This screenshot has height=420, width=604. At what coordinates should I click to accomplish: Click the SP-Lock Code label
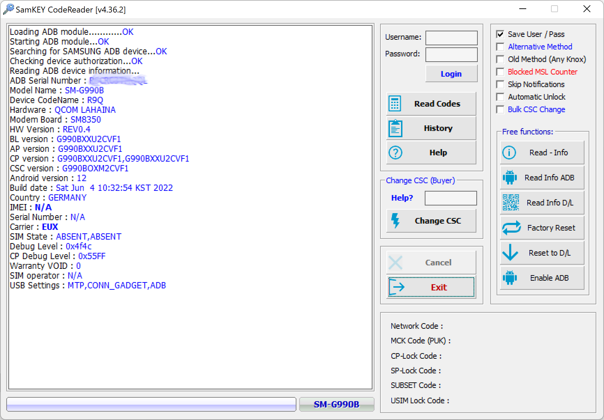[x=416, y=371]
